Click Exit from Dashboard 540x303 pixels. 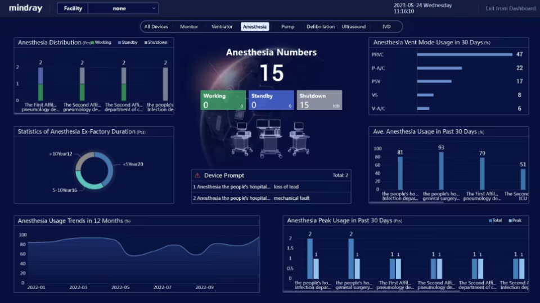click(x=511, y=8)
